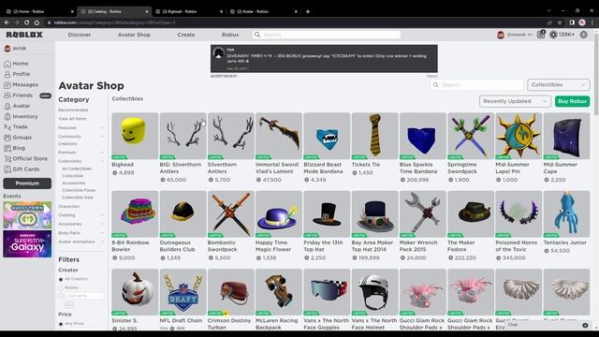Viewport: 599px width, 337px height.
Task: Click the Characters category
Action: [68, 206]
